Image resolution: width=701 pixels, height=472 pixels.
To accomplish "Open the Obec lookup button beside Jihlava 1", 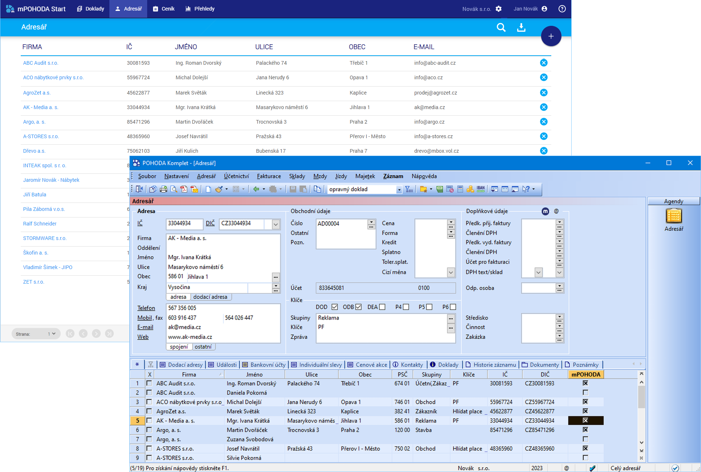I will pos(276,277).
